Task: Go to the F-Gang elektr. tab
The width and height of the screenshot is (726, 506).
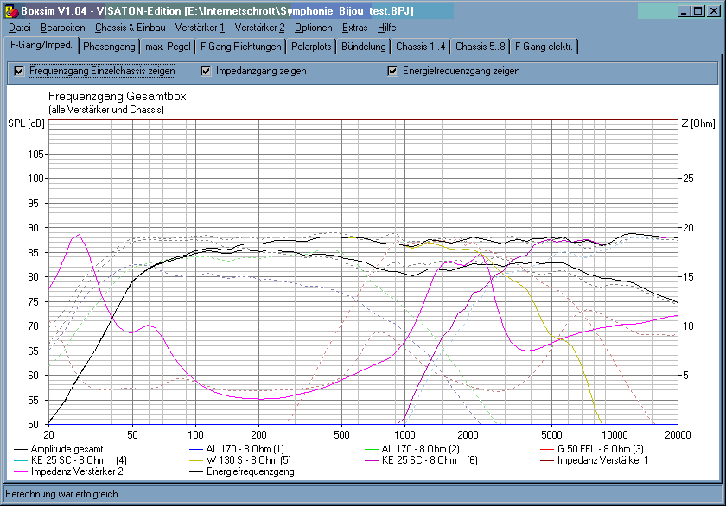Action: tap(544, 47)
